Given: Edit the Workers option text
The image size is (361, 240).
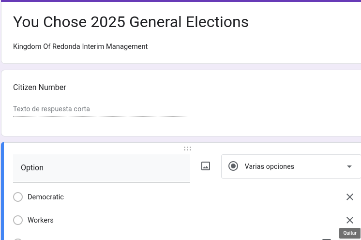Looking at the screenshot, I should (x=41, y=220).
